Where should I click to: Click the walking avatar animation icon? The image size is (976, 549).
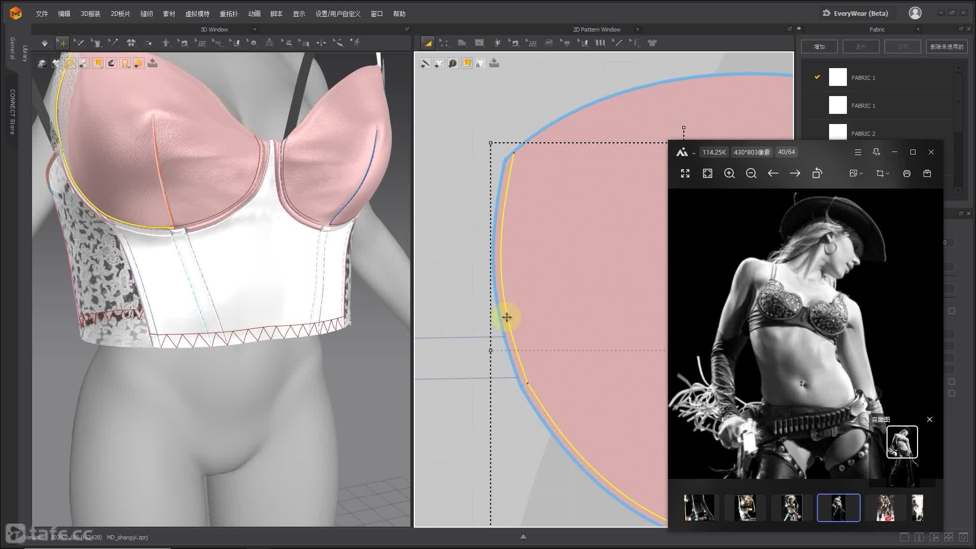(x=356, y=43)
